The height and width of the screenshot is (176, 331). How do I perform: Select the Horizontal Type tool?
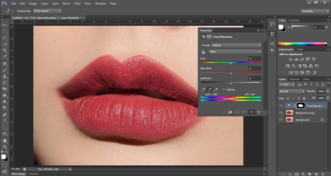(x=5, y=121)
